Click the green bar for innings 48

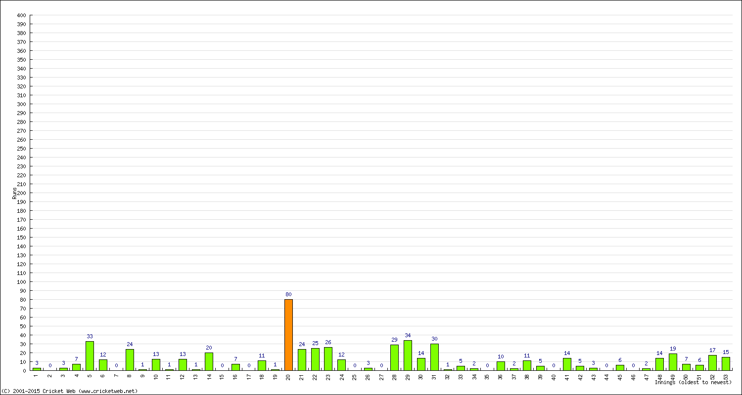[659, 364]
